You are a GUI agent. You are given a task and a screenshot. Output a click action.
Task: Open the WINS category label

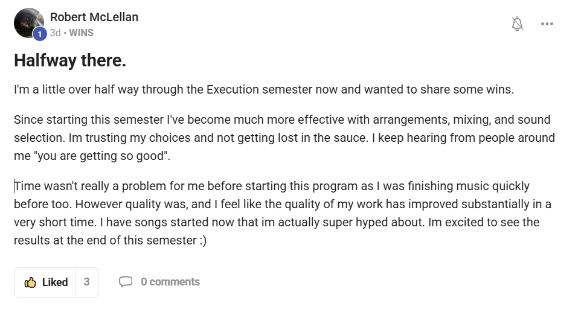pos(82,33)
